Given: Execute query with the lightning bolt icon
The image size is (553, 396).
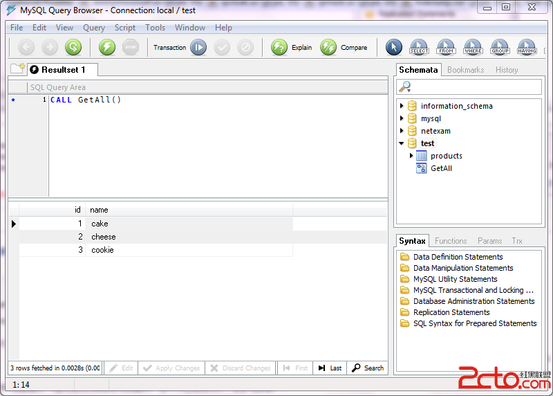Looking at the screenshot, I should (107, 47).
